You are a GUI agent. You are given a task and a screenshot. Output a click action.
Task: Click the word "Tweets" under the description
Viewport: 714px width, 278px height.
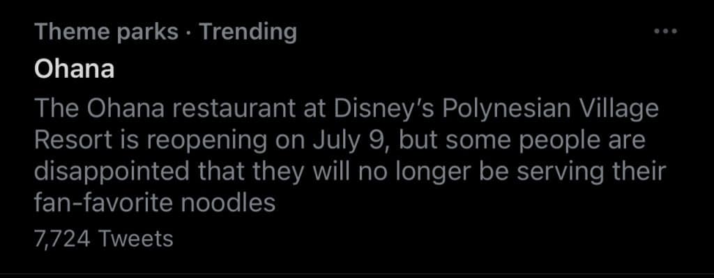pos(136,239)
